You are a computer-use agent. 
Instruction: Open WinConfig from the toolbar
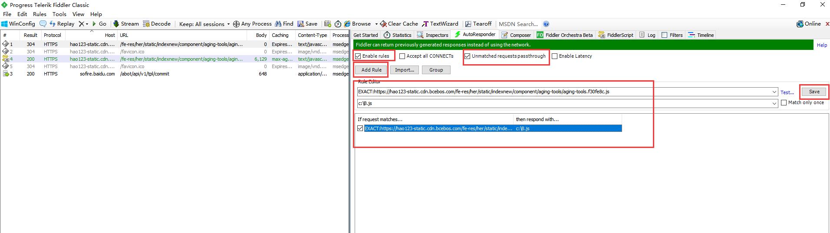click(18, 24)
